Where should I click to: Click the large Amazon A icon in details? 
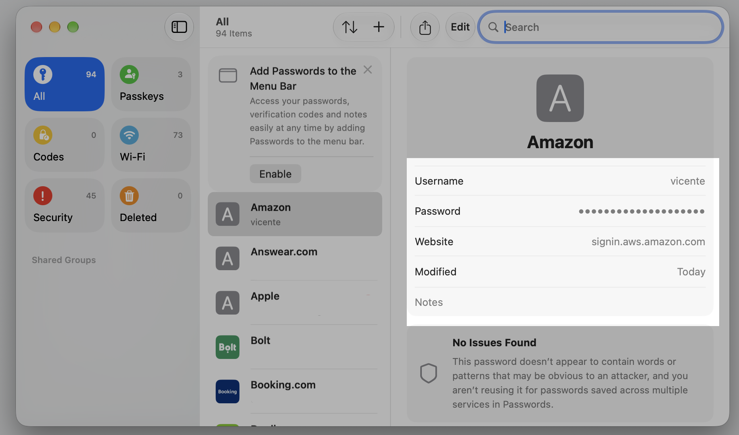click(x=560, y=98)
